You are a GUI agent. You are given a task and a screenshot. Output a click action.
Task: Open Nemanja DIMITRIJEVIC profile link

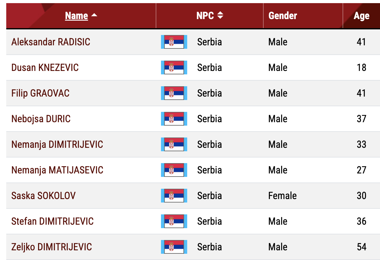point(57,144)
